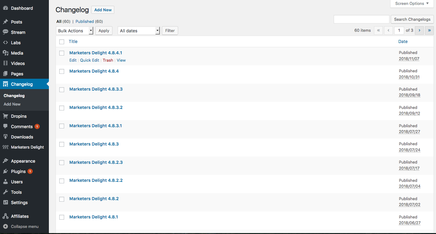436x234 pixels.
Task: Tick the Marketers Delight 4.8.3 checkbox
Action: (62, 144)
